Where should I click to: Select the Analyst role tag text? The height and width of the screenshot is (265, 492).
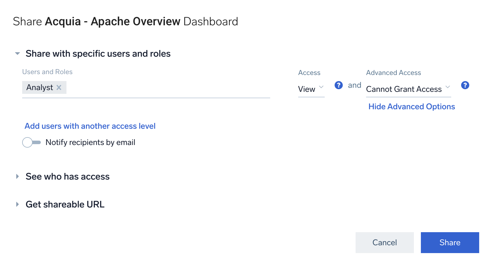click(40, 87)
